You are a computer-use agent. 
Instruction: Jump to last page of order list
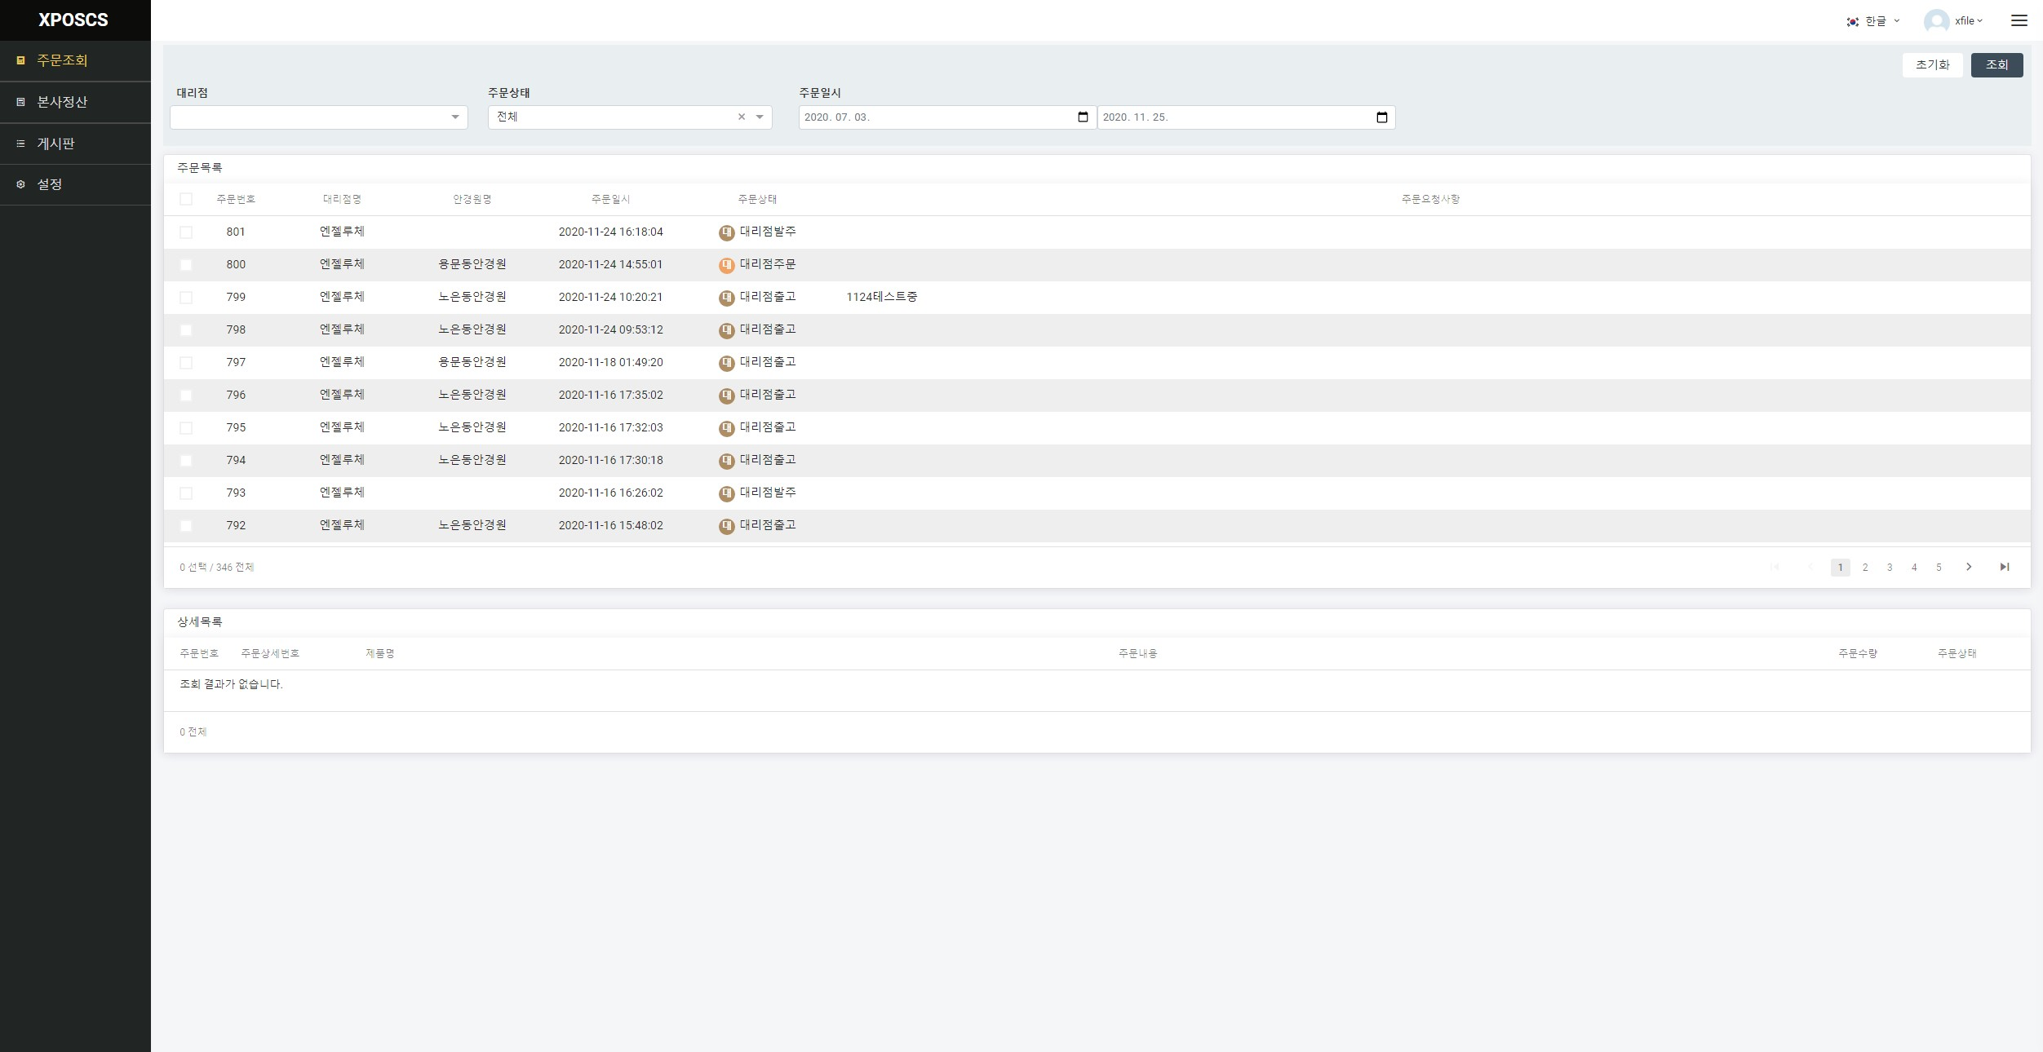point(2004,567)
